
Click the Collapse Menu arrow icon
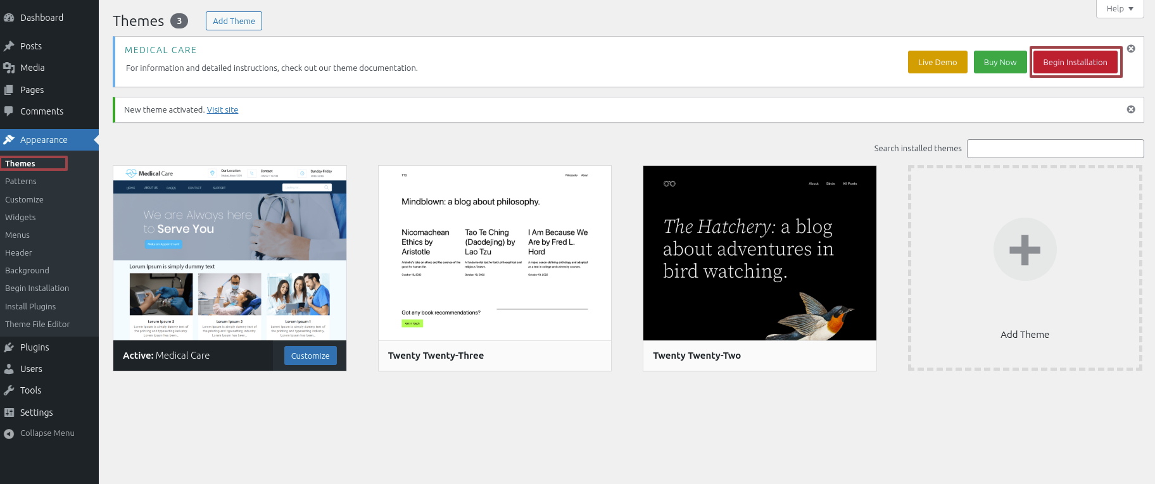[x=9, y=433]
